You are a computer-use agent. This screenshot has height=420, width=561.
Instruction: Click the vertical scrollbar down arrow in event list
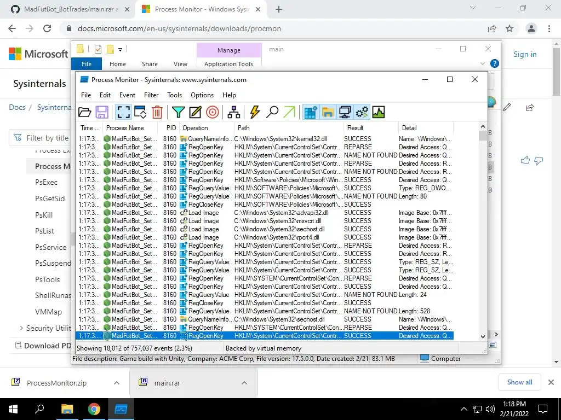point(483,336)
